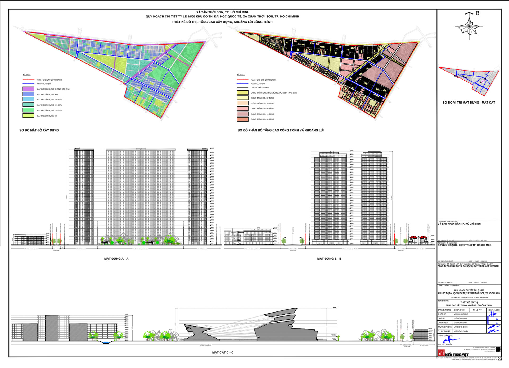The image size is (509, 368).
Task: Click the purple 'không xác định' density swatch
Action: point(28,89)
